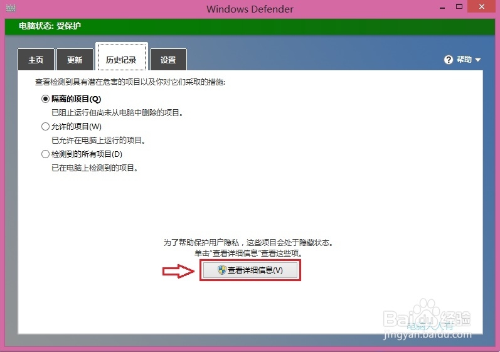
Task: Maximize the Windows Defender window
Action: pos(459,7)
